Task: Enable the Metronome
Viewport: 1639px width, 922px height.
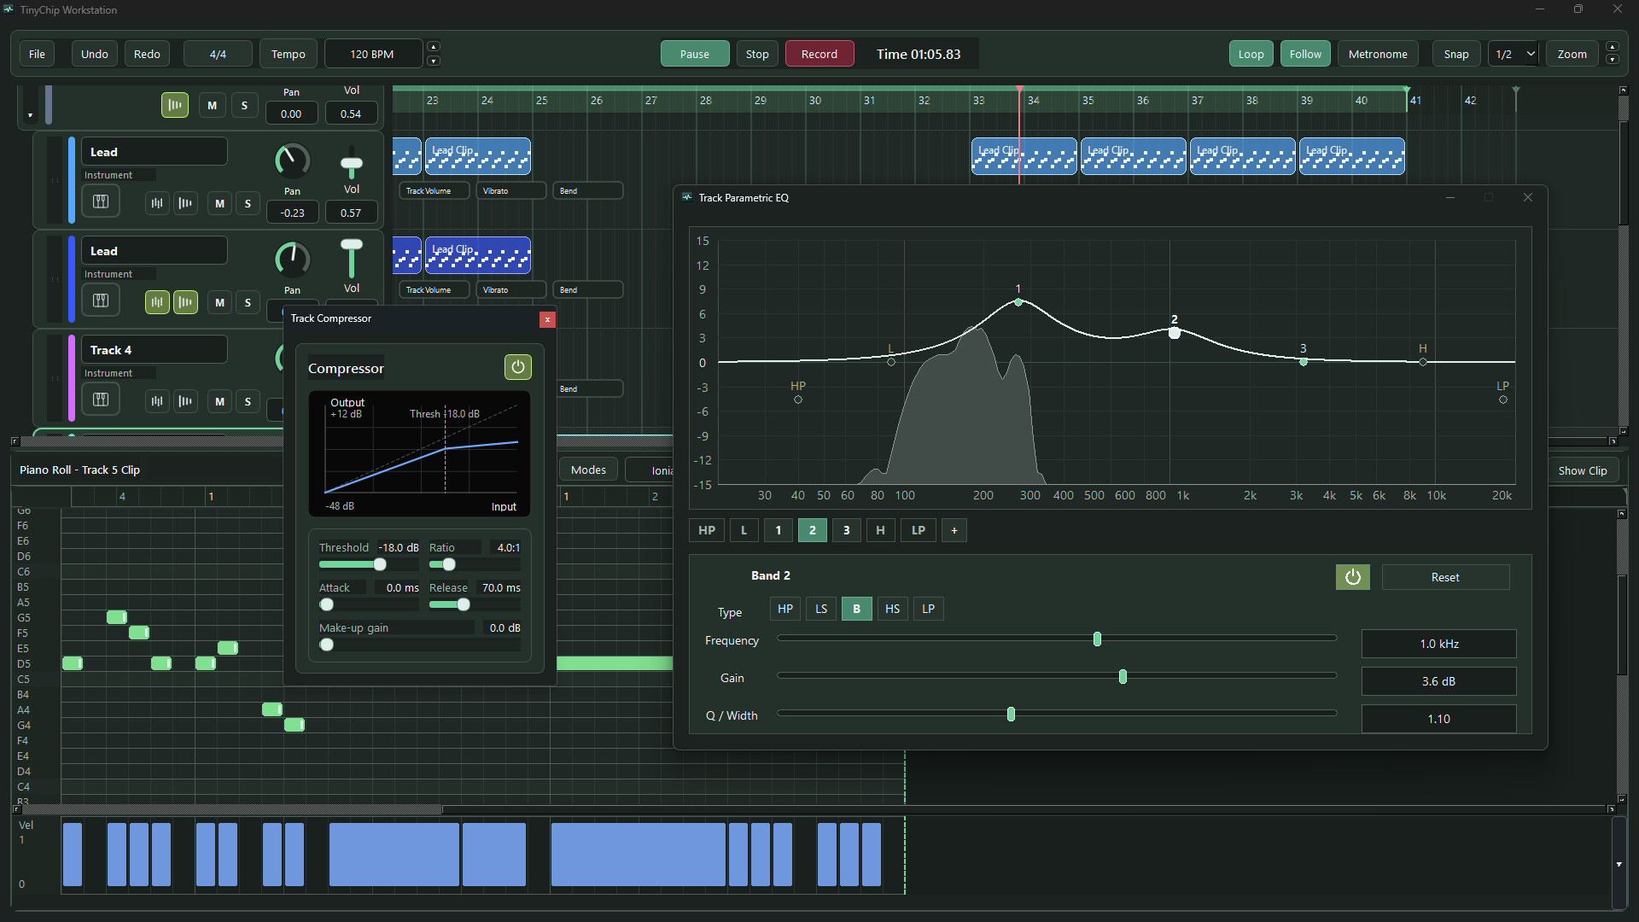Action: click(1378, 54)
